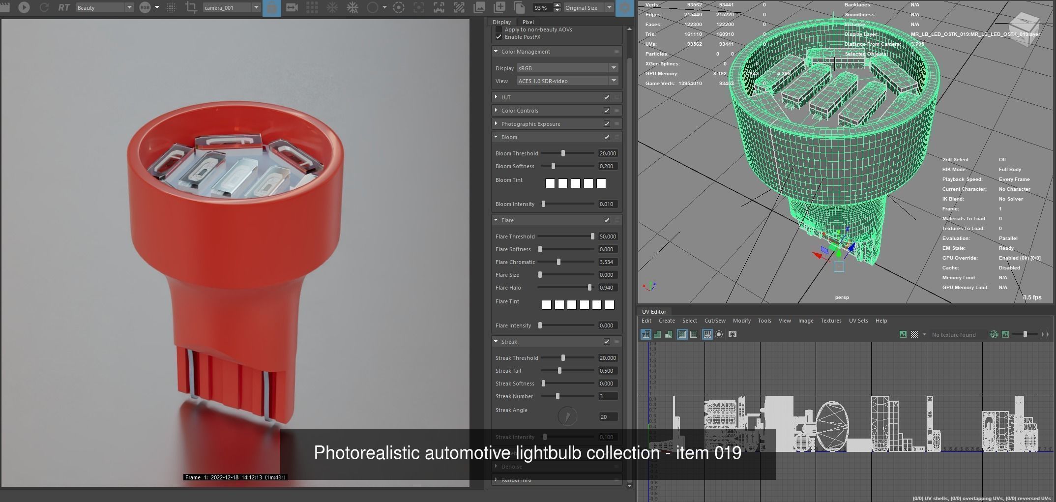Expand the LUT section

pyautogui.click(x=496, y=97)
